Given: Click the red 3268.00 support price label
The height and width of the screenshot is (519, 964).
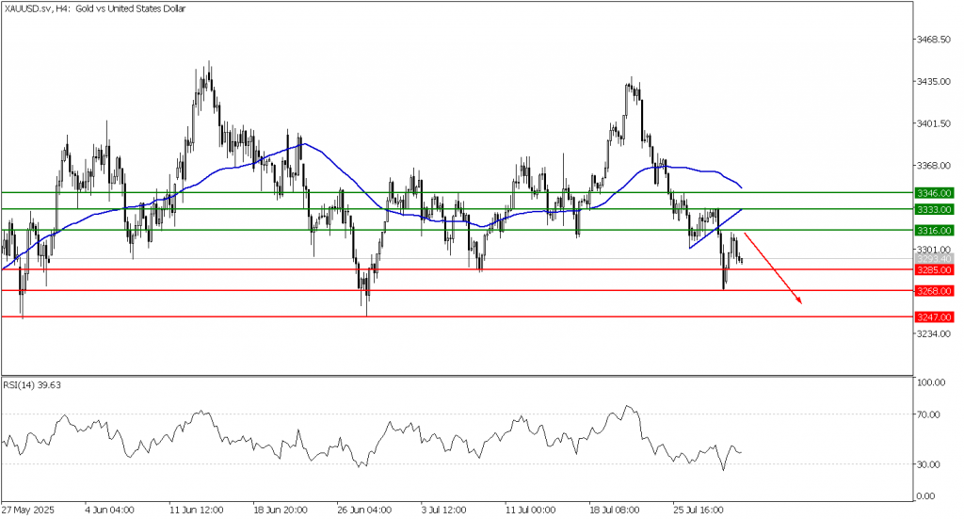Looking at the screenshot, I should (x=933, y=291).
